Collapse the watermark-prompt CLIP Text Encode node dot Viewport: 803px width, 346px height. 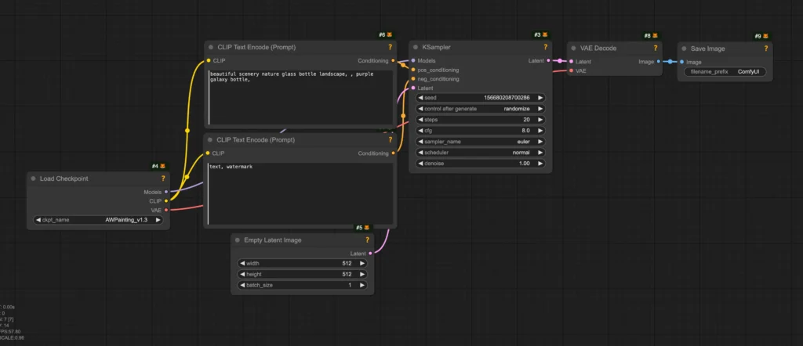pos(210,139)
